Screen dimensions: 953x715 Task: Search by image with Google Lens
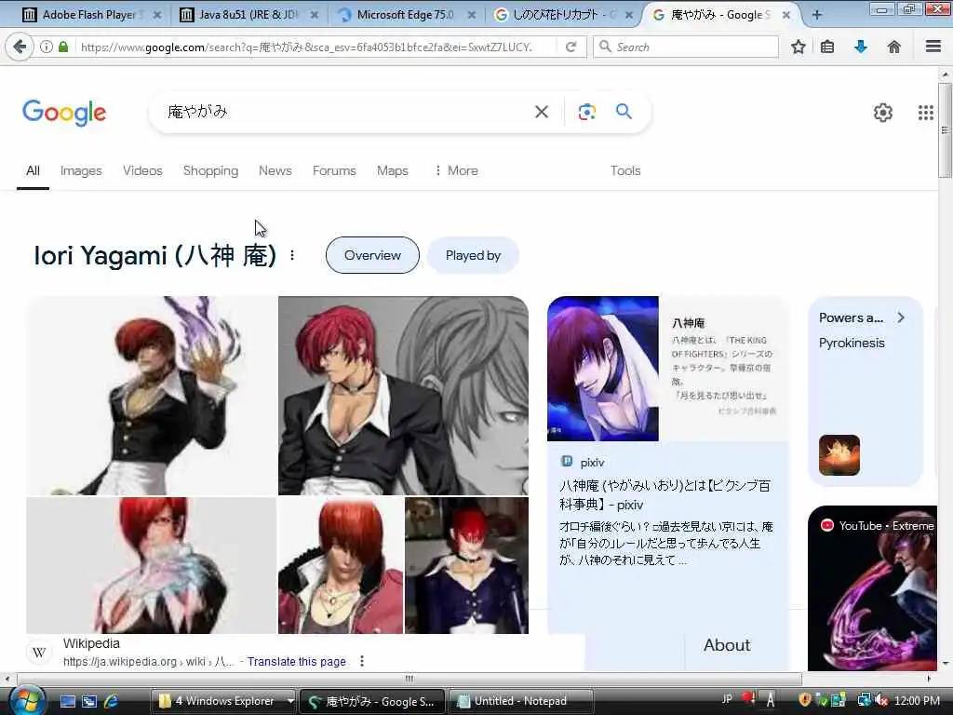click(x=586, y=112)
